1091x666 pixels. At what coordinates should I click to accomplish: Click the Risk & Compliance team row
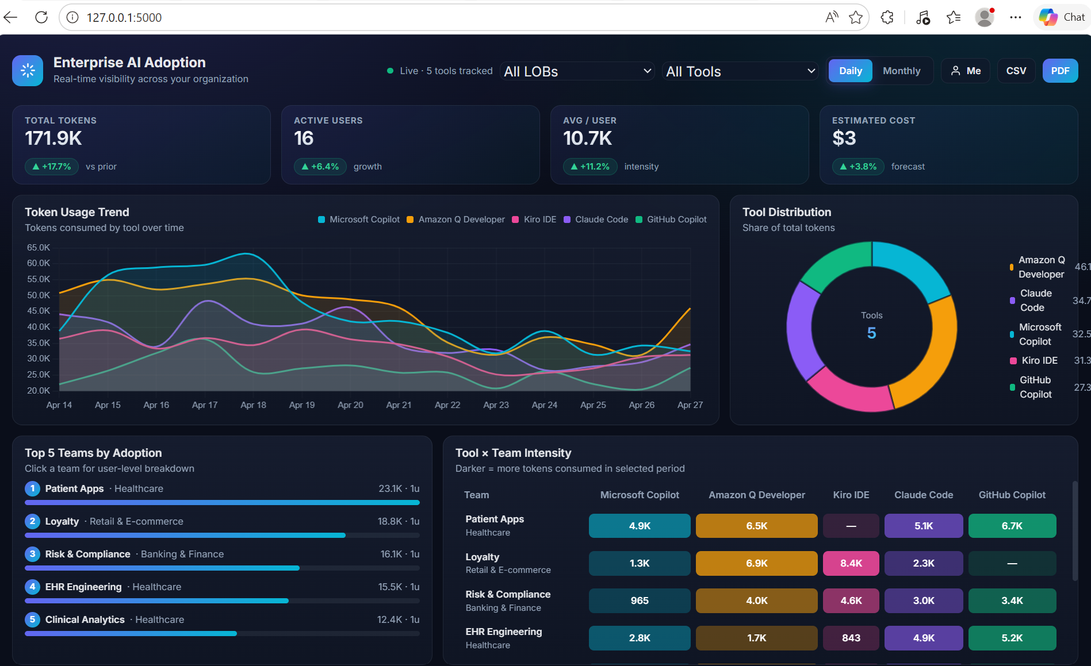click(x=222, y=559)
